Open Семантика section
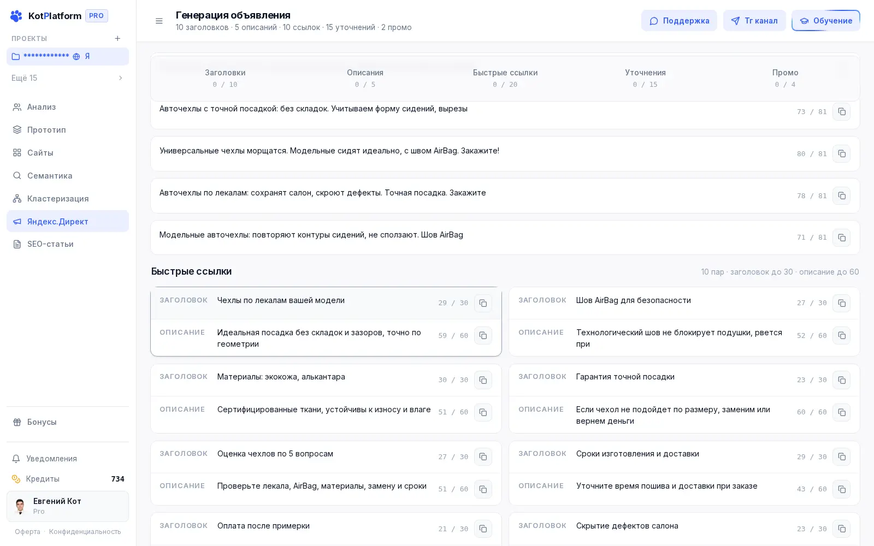This screenshot has width=874, height=546. [68, 176]
